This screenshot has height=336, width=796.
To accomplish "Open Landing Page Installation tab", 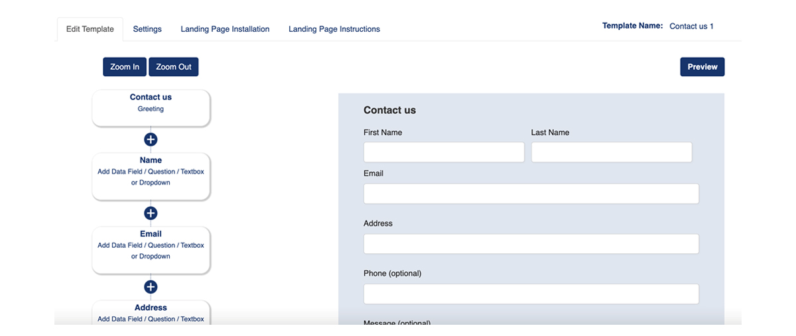I will click(x=225, y=29).
